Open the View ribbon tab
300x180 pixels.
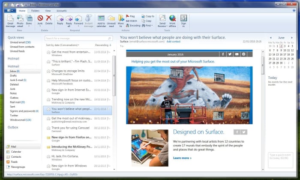pyautogui.click(x=48, y=10)
